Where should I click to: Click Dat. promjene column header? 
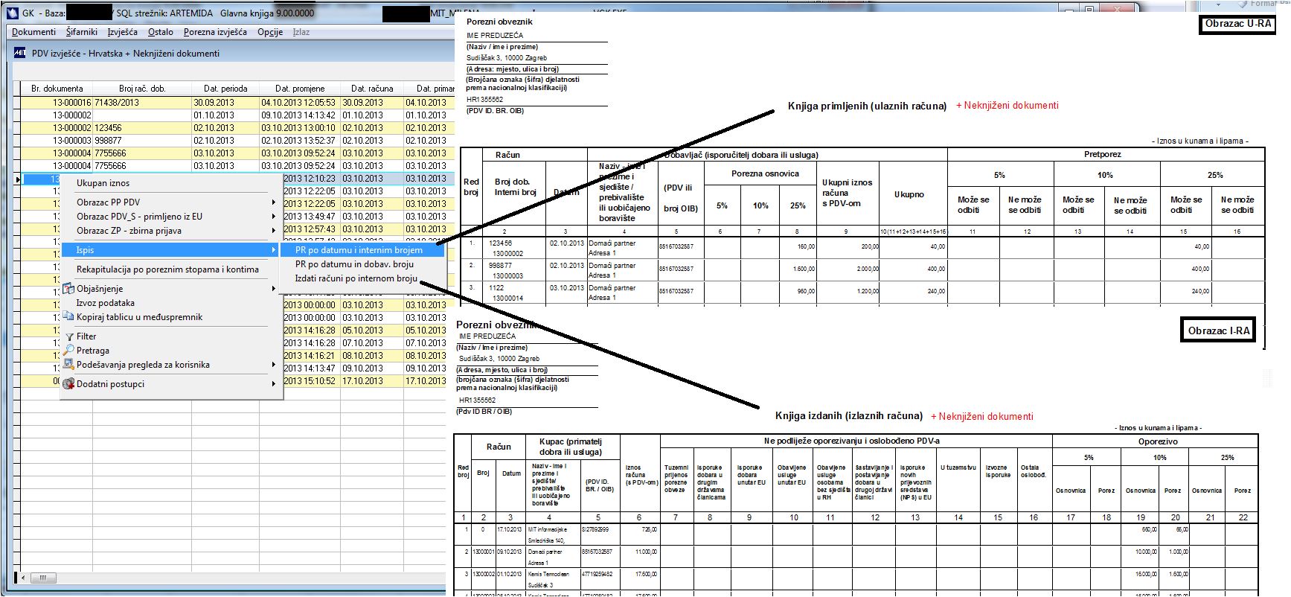tap(300, 88)
